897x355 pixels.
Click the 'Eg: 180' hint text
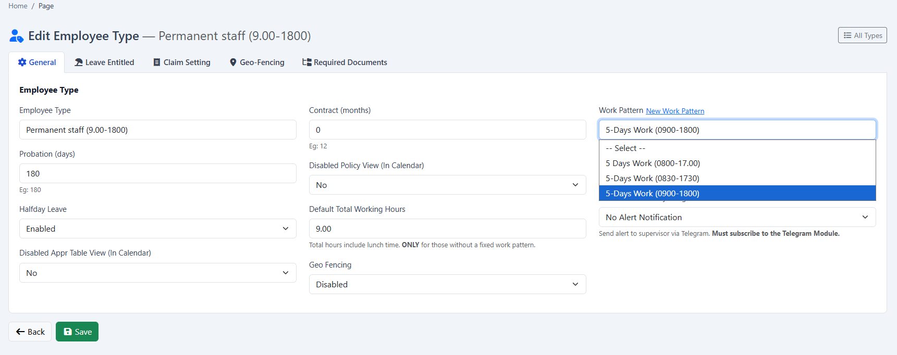(x=30, y=190)
